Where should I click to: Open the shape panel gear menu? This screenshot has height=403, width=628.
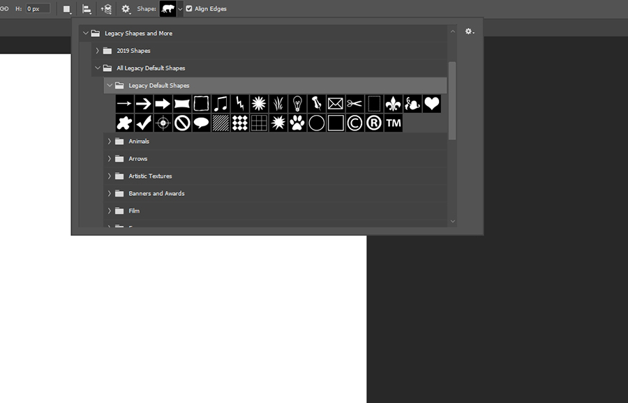click(470, 31)
